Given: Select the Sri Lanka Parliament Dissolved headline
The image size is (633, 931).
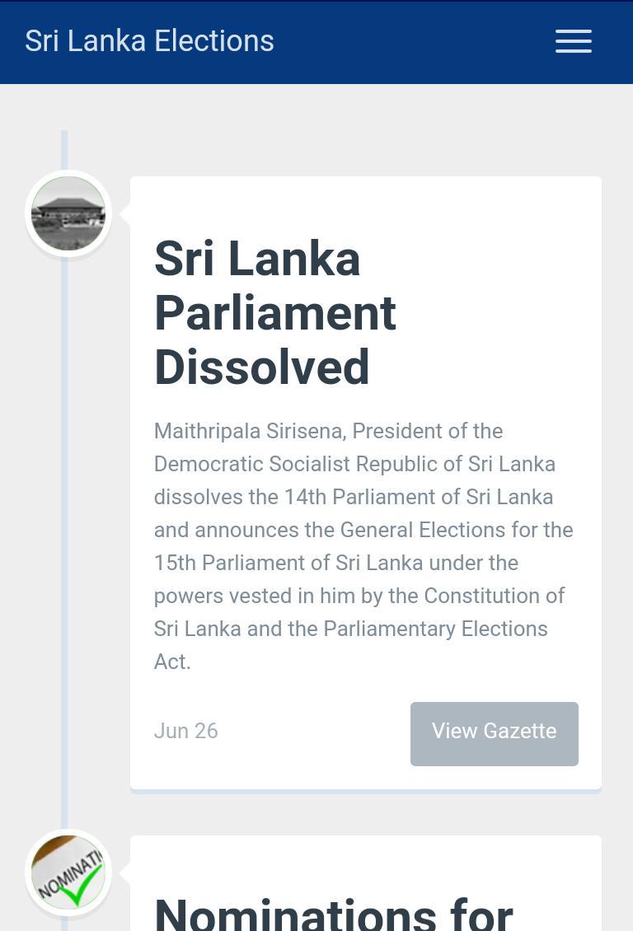Looking at the screenshot, I should (274, 313).
